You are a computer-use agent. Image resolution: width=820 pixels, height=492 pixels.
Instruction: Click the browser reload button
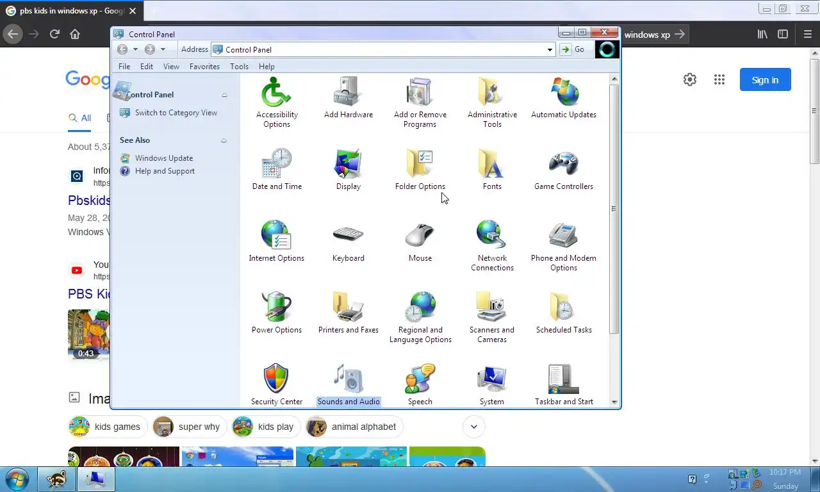pyautogui.click(x=54, y=34)
